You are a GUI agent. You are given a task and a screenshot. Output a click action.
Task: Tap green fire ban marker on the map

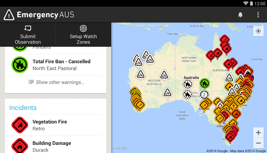pos(205,83)
